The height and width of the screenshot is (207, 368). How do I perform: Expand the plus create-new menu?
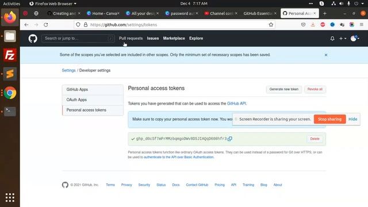(x=343, y=39)
